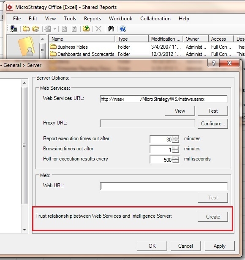Click the connect to server computers icon
The image size is (245, 260).
14,29
